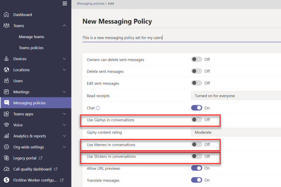Disable the Chat toggle
The width and height of the screenshot is (281, 187).
tap(196, 108)
